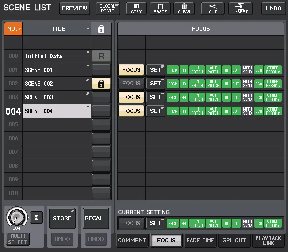
Task: Select empty scene slot 005
Action: click(x=57, y=125)
